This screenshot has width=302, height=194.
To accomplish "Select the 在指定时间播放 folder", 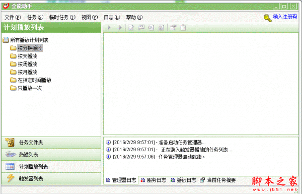I will (x=35, y=80).
